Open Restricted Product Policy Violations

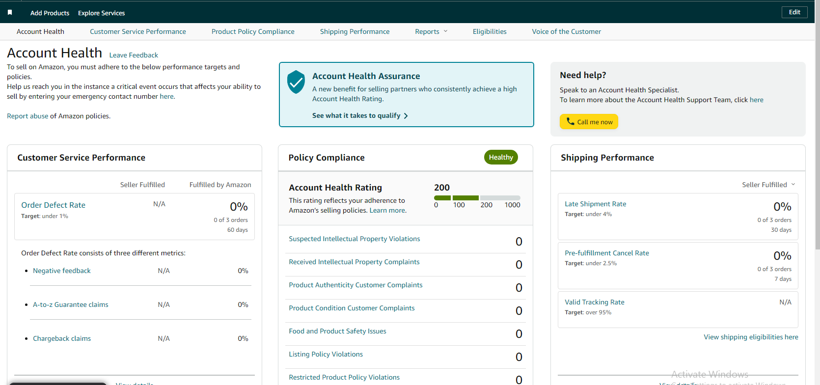pyautogui.click(x=344, y=377)
